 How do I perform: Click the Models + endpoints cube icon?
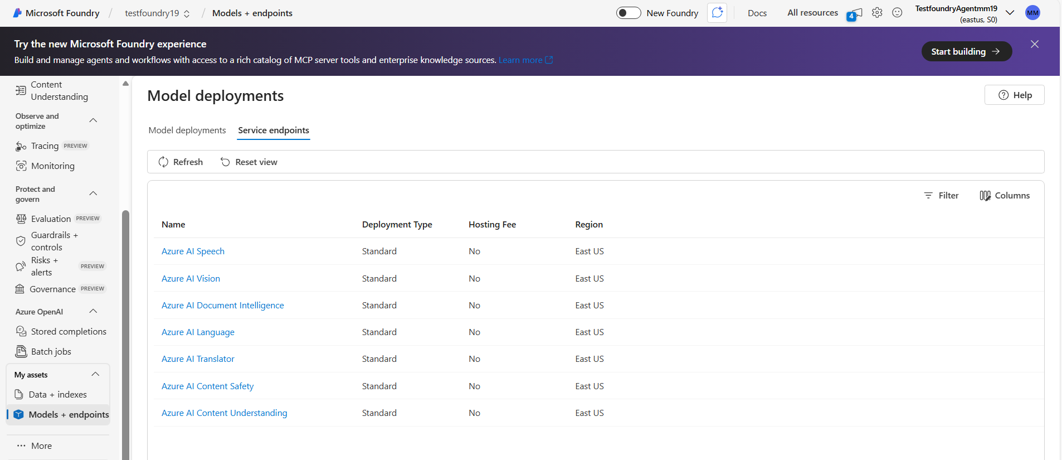pos(18,414)
